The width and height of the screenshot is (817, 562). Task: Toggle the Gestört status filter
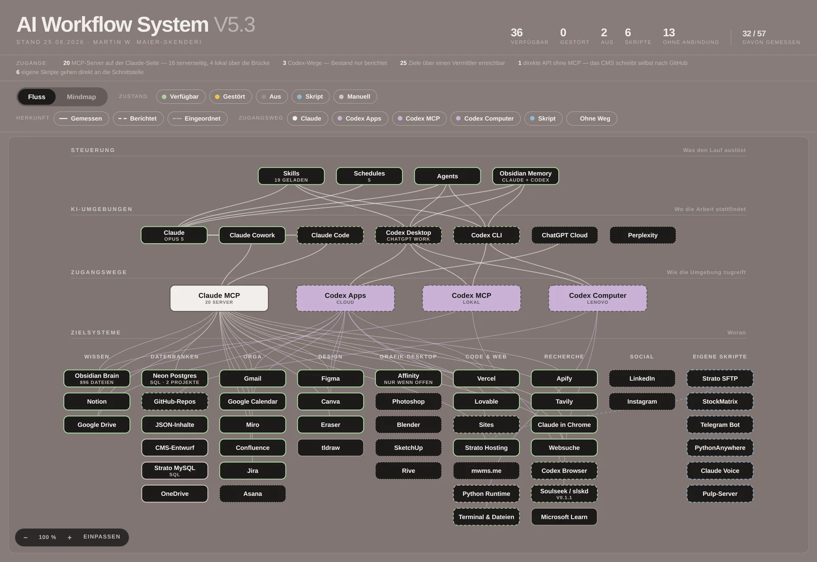(230, 97)
